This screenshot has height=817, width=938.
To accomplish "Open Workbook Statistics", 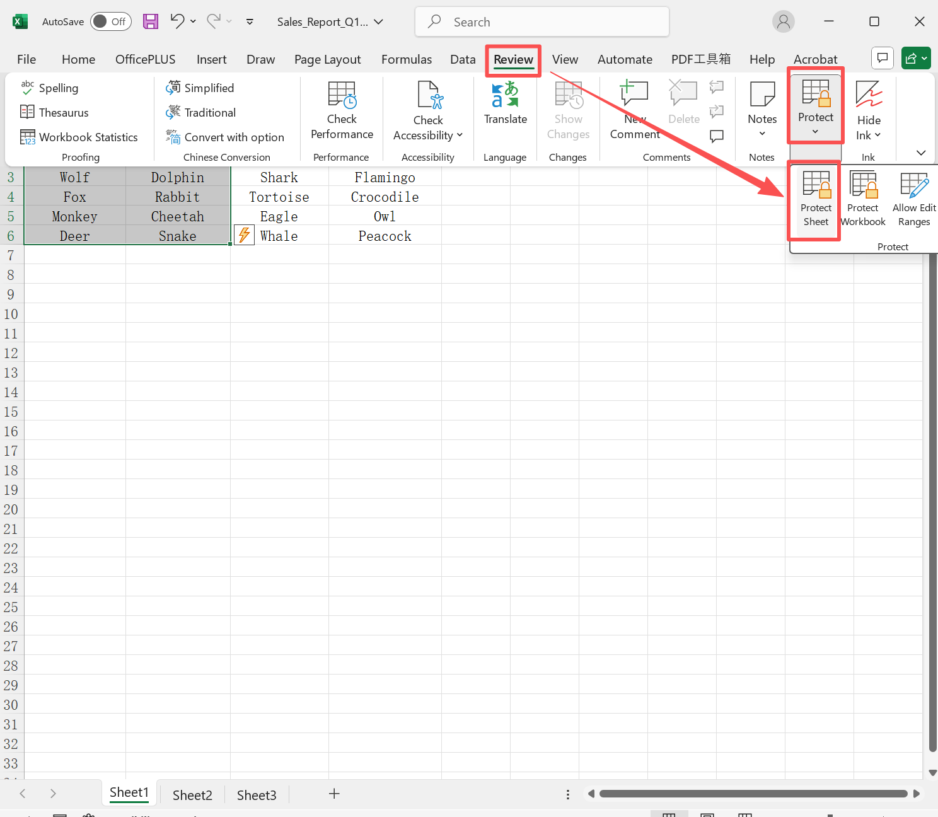I will click(x=79, y=137).
